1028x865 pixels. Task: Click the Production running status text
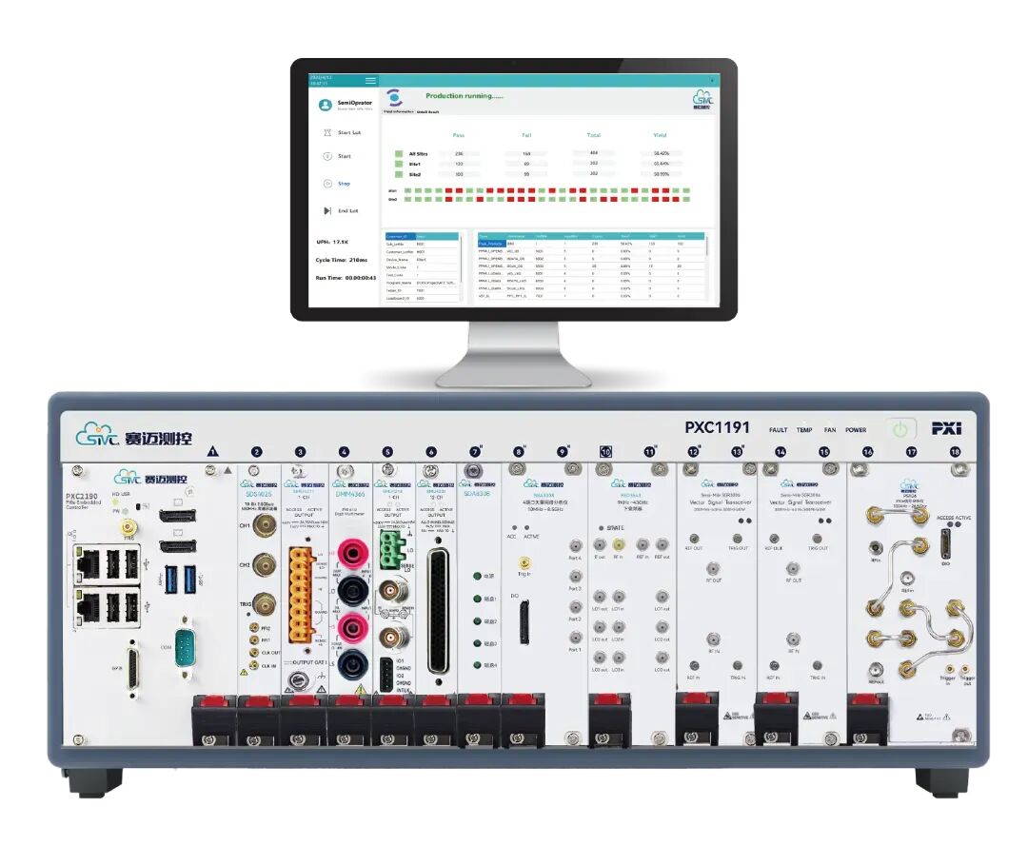(x=465, y=96)
